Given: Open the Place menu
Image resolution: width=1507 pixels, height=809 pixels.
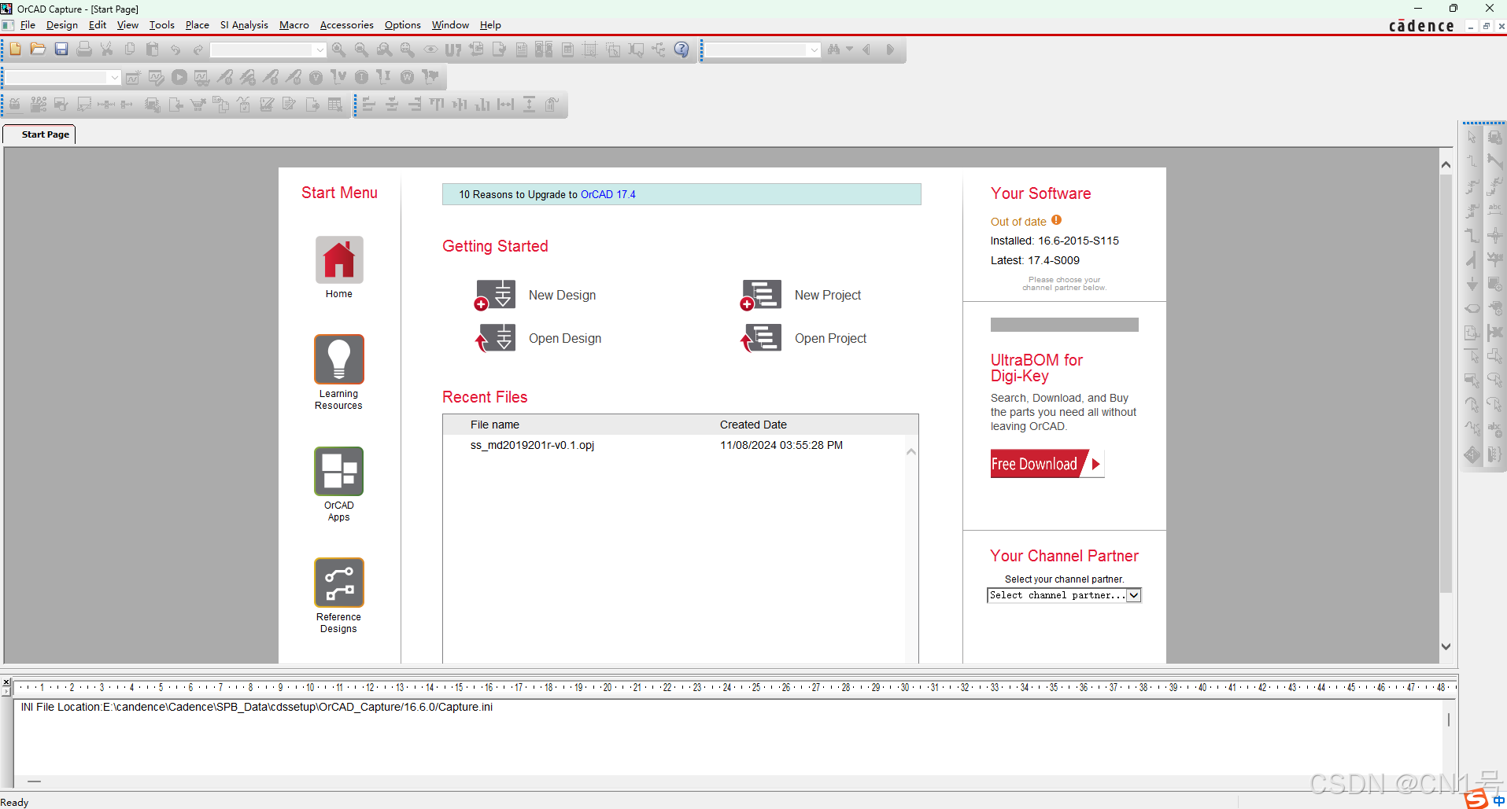Looking at the screenshot, I should point(198,25).
